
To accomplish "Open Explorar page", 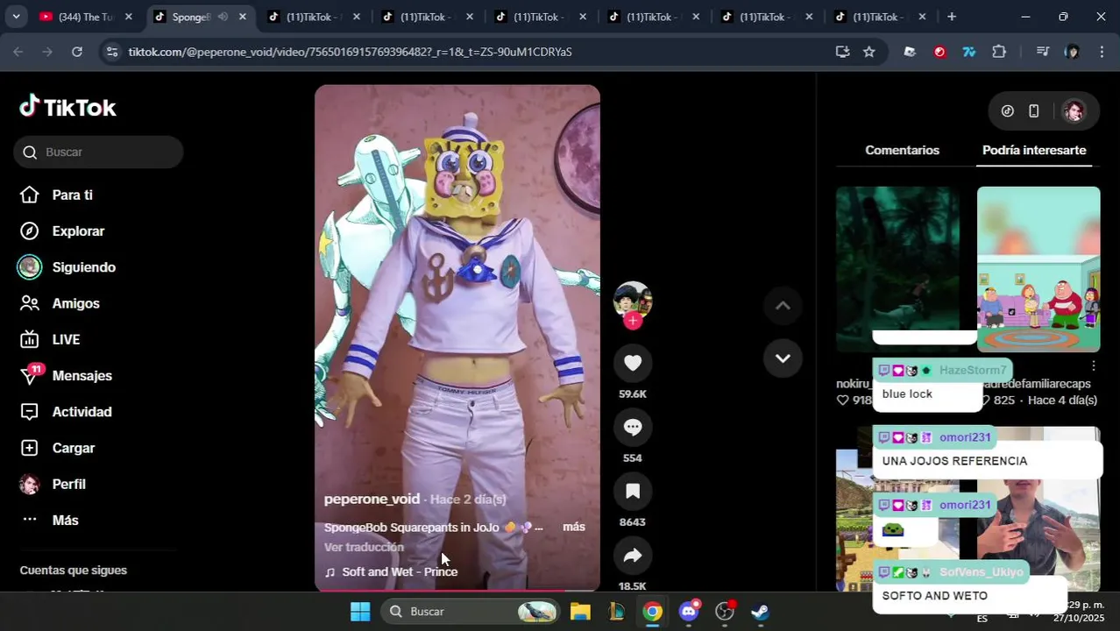I will [x=78, y=231].
